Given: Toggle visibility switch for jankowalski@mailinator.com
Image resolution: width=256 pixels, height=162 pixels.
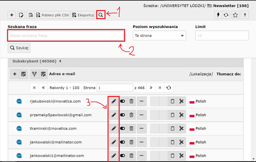Looking at the screenshot, I should [x=123, y=142].
